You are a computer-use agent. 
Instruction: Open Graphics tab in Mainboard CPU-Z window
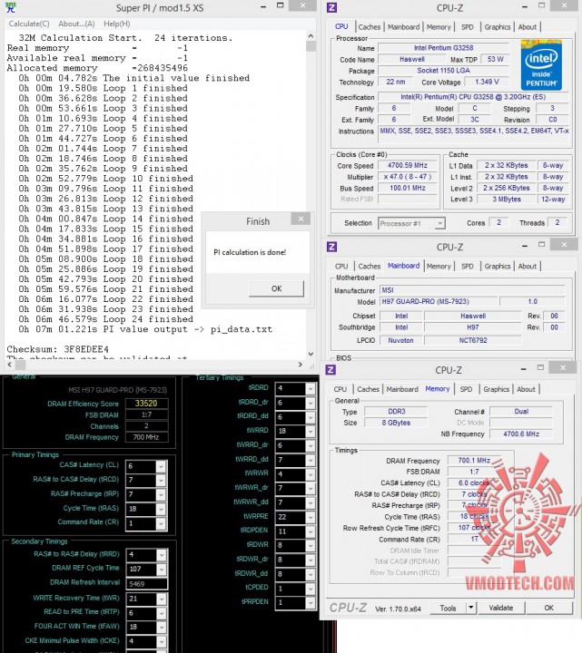pos(498,266)
